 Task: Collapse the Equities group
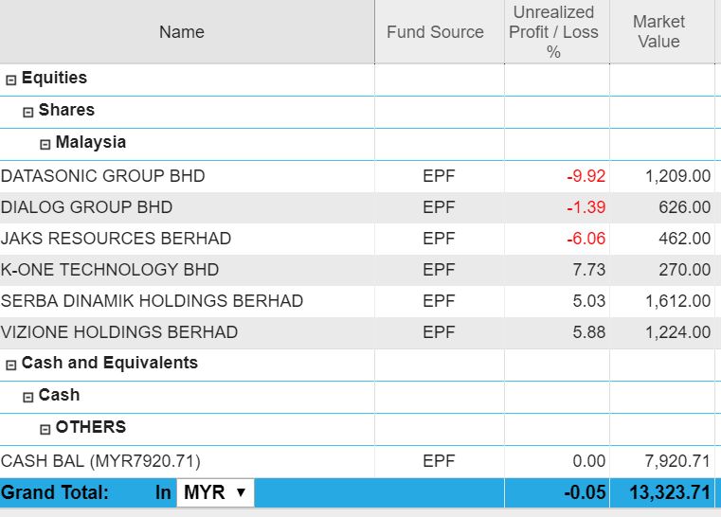pos(11,80)
